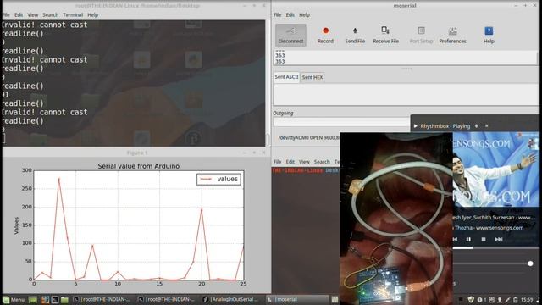Image resolution: width=542 pixels, height=305 pixels.
Task: Open the Edit menu in top-left terminal
Action: [19, 15]
